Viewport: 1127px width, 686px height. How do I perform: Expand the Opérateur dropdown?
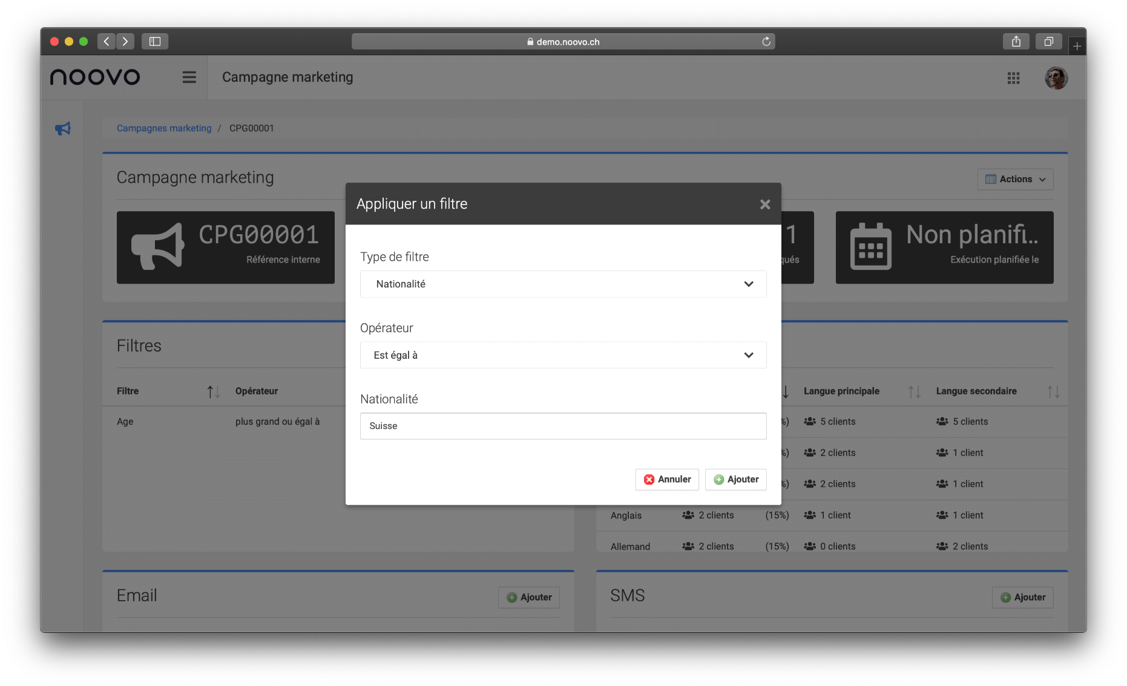(x=563, y=355)
